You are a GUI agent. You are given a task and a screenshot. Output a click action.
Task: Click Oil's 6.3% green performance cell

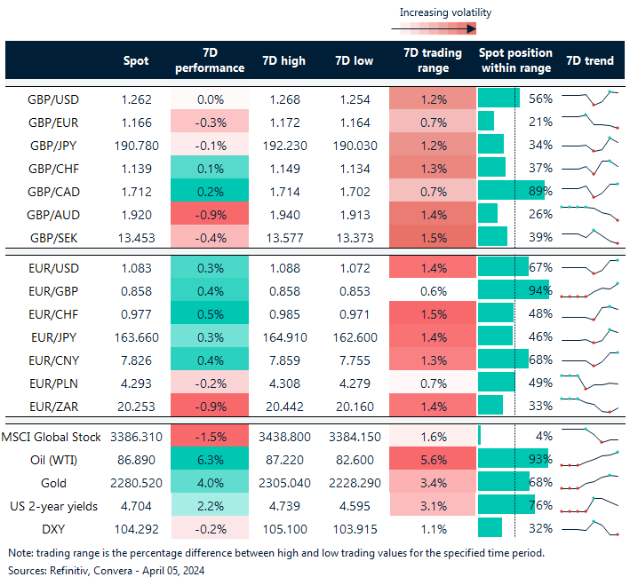pos(210,458)
